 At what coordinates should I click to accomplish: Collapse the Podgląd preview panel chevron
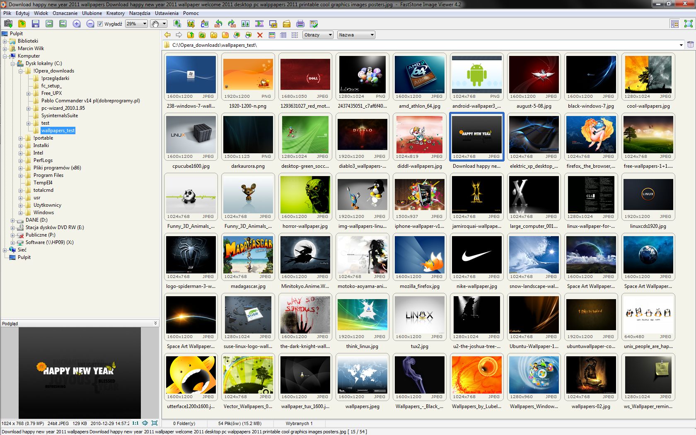[x=156, y=323]
